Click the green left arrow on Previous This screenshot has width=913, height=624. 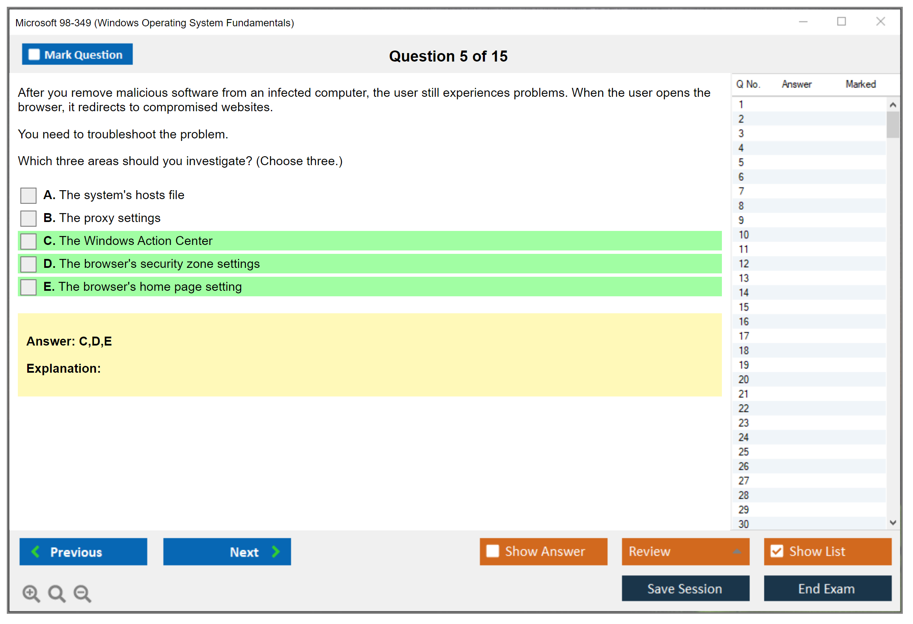coord(36,551)
